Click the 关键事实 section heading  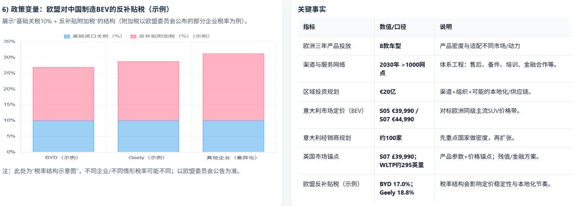pos(312,10)
